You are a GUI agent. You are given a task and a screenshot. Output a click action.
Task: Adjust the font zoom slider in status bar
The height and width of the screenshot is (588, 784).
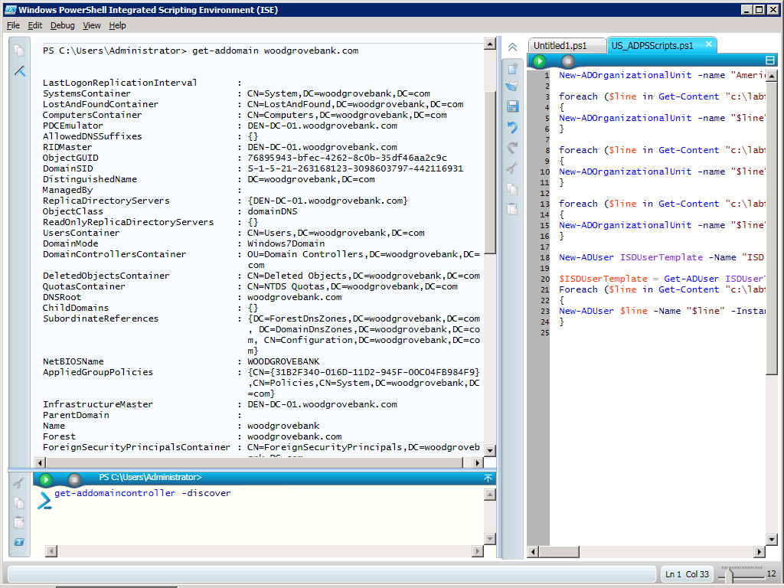[728, 575]
